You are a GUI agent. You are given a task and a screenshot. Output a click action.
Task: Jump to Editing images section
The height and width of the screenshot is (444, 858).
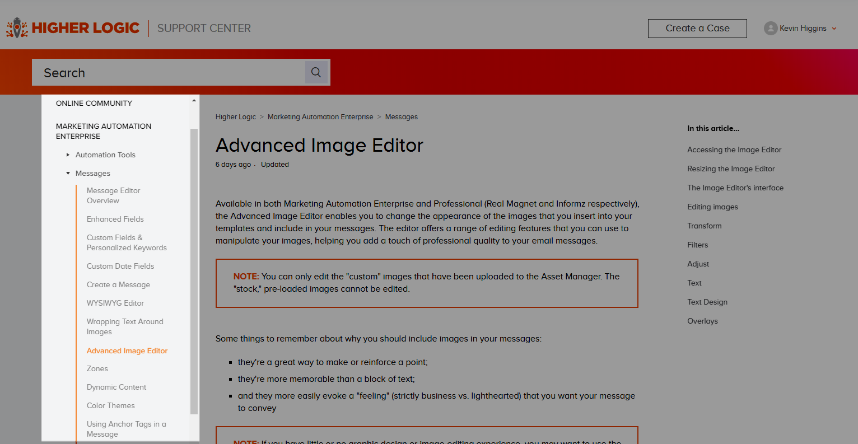click(x=712, y=207)
